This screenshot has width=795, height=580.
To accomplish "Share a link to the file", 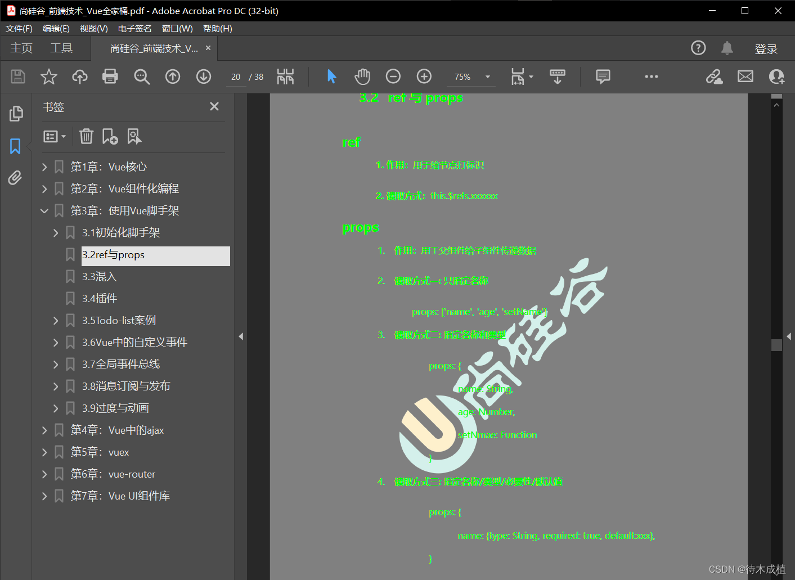I will (715, 77).
